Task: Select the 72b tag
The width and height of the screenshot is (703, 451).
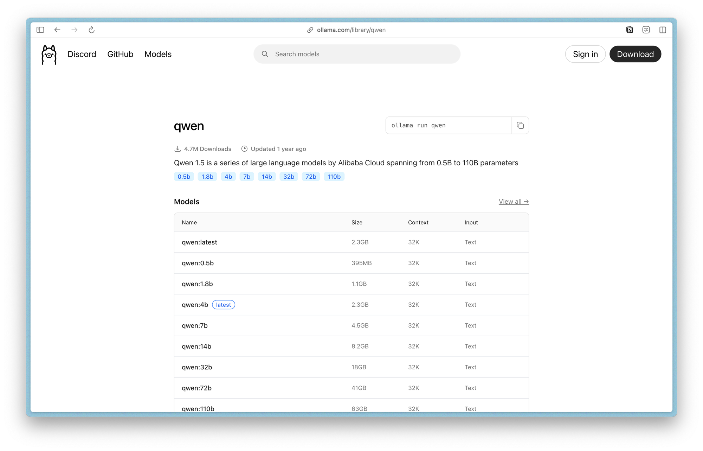Action: tap(311, 177)
